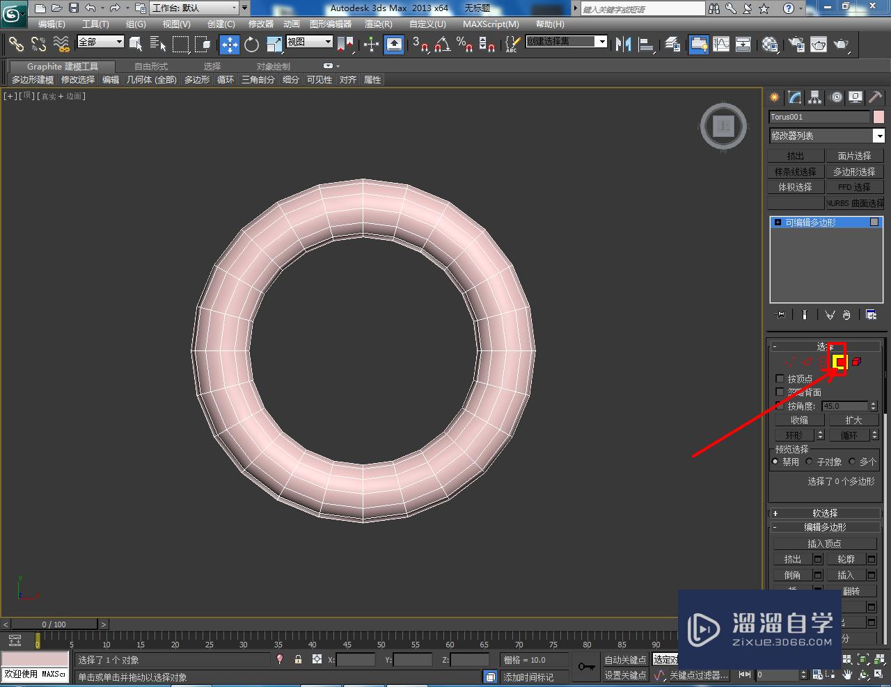Select the 子对象 preview radio button
Screen dimensions: 891x687
[x=809, y=462]
